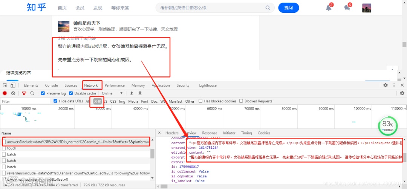The height and width of the screenshot is (189, 407).
Task: Open DevTools settings gear in tab bar
Action: coord(386,85)
